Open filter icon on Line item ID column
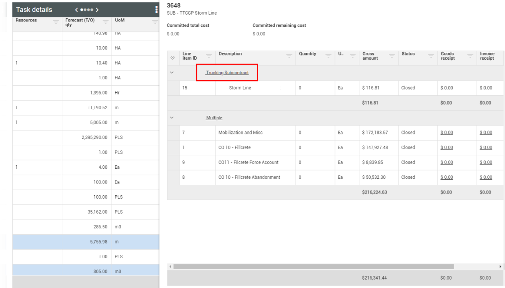The image size is (505, 288). [209, 56]
